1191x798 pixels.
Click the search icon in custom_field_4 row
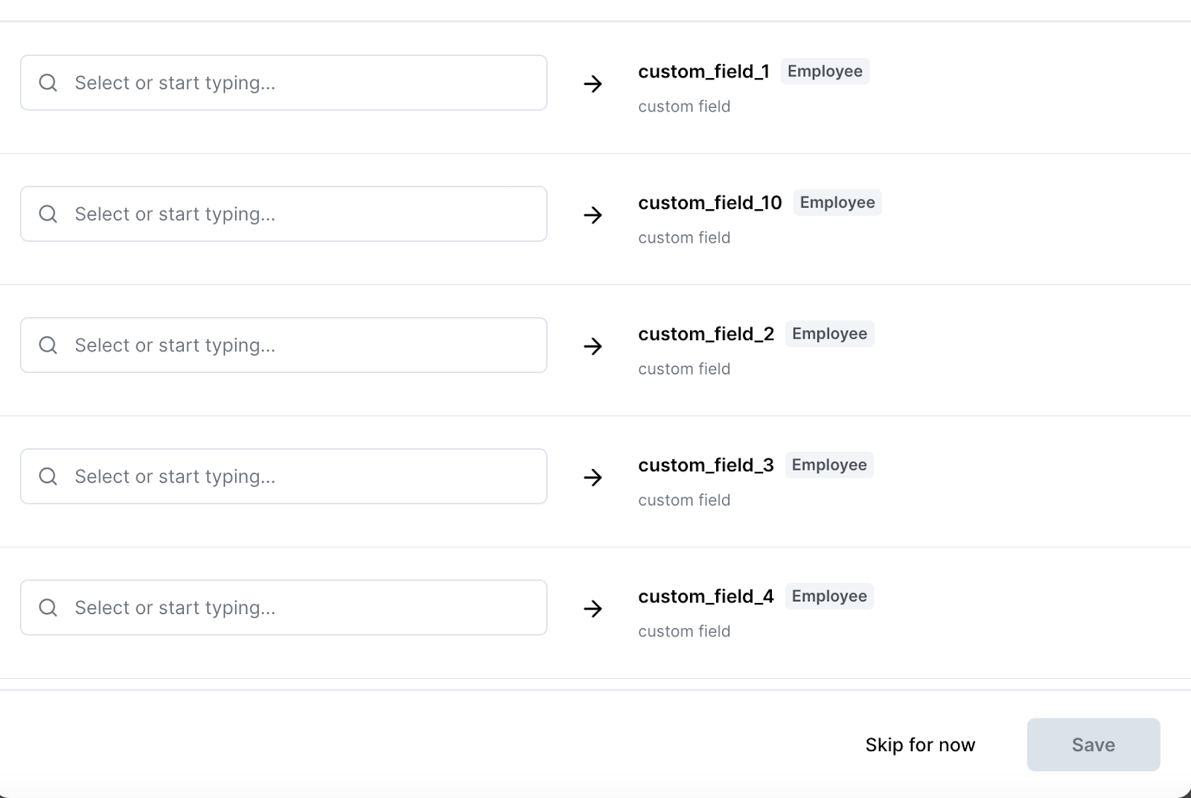(48, 607)
